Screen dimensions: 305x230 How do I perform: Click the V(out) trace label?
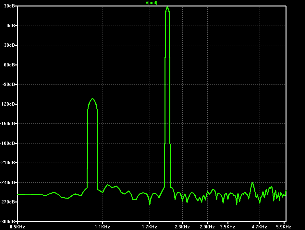[x=151, y=3]
